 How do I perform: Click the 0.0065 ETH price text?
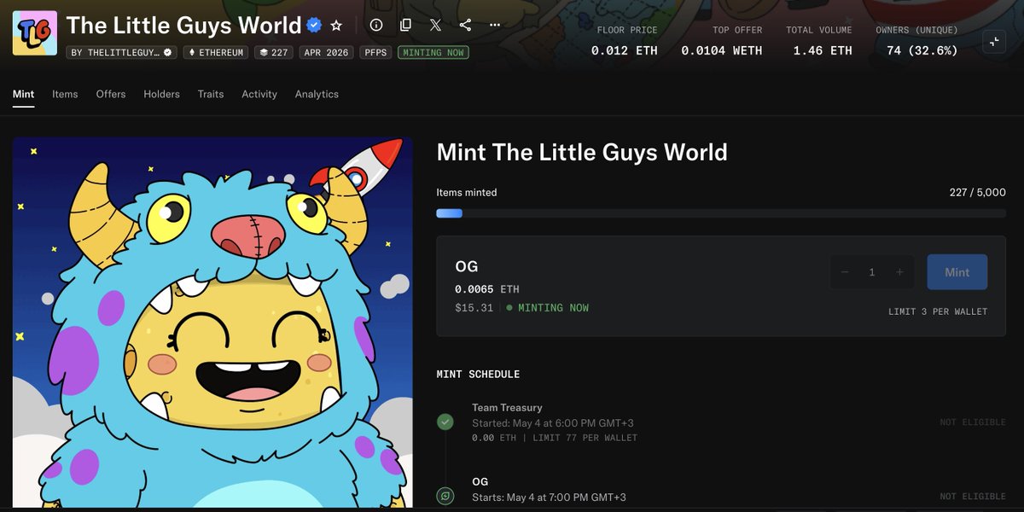click(487, 289)
